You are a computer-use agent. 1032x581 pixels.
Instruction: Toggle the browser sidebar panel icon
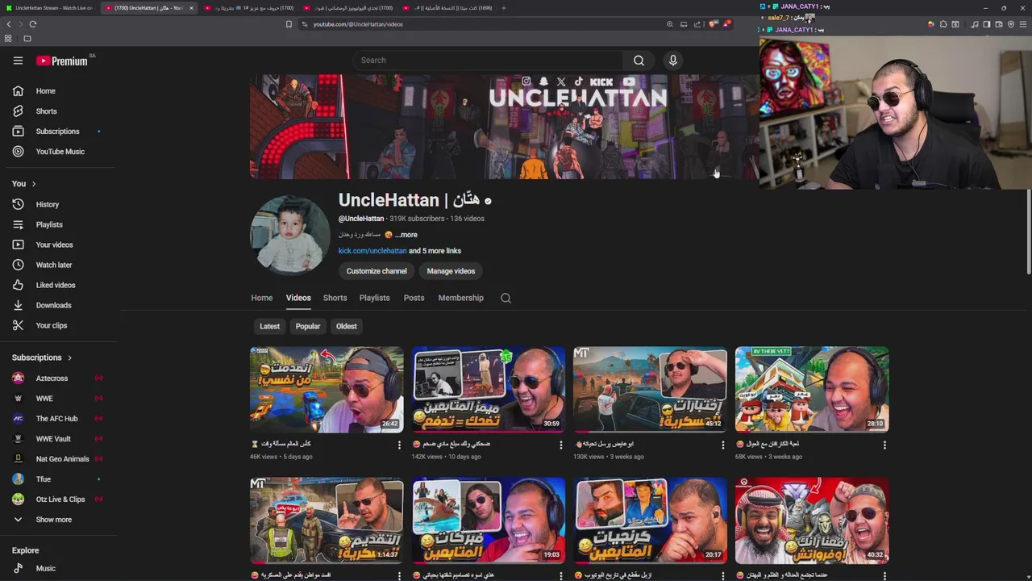point(987,24)
